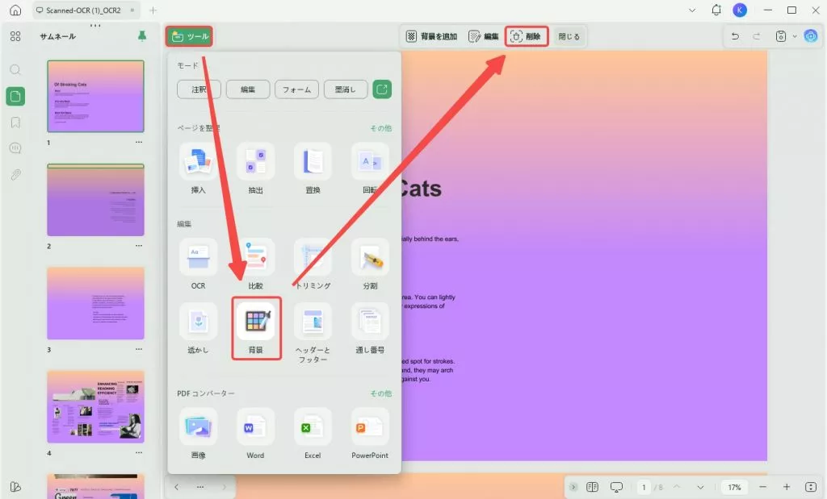Click the save icon
The height and width of the screenshot is (499, 827).
781,36
